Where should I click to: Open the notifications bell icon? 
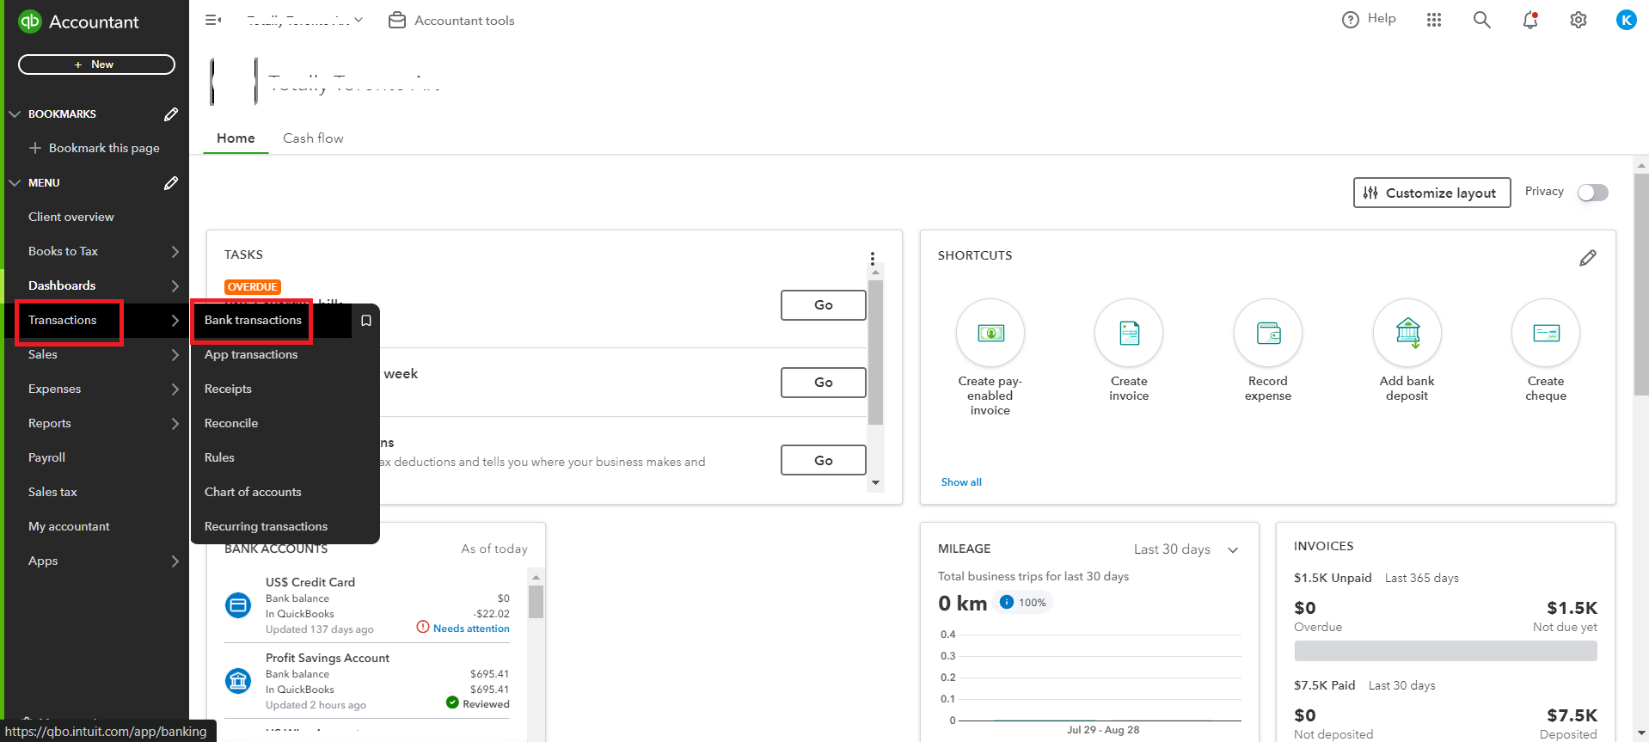[x=1530, y=20]
